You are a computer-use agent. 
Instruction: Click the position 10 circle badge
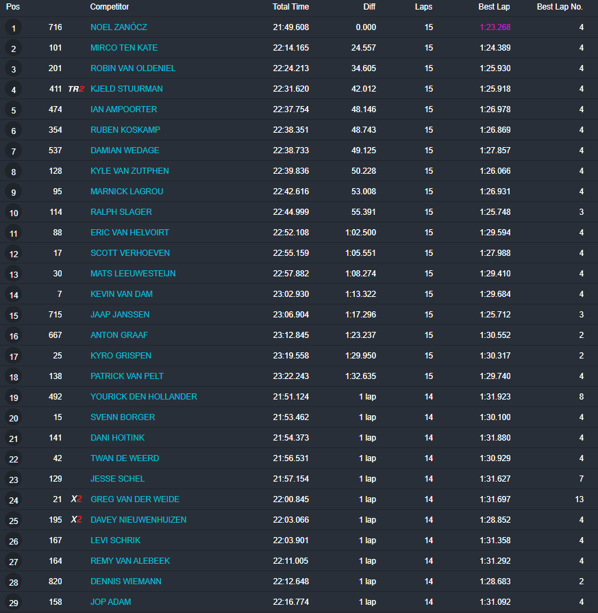point(13,213)
